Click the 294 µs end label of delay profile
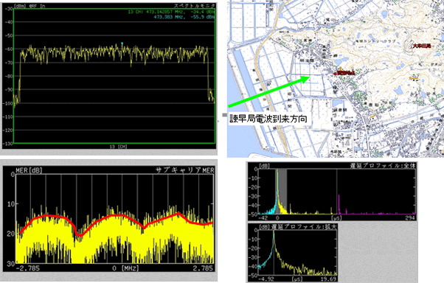The height and width of the screenshot is (283, 444). tap(410, 217)
